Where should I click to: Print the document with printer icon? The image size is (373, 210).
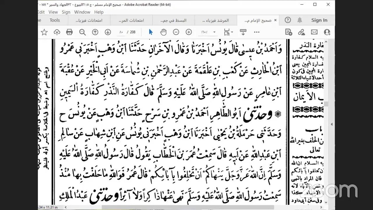(69, 32)
